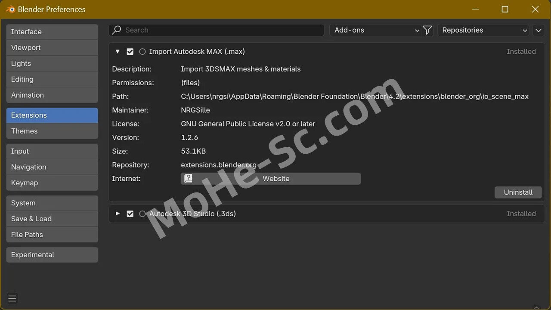Go to Save & Load section
This screenshot has height=310, width=551.
coord(52,219)
